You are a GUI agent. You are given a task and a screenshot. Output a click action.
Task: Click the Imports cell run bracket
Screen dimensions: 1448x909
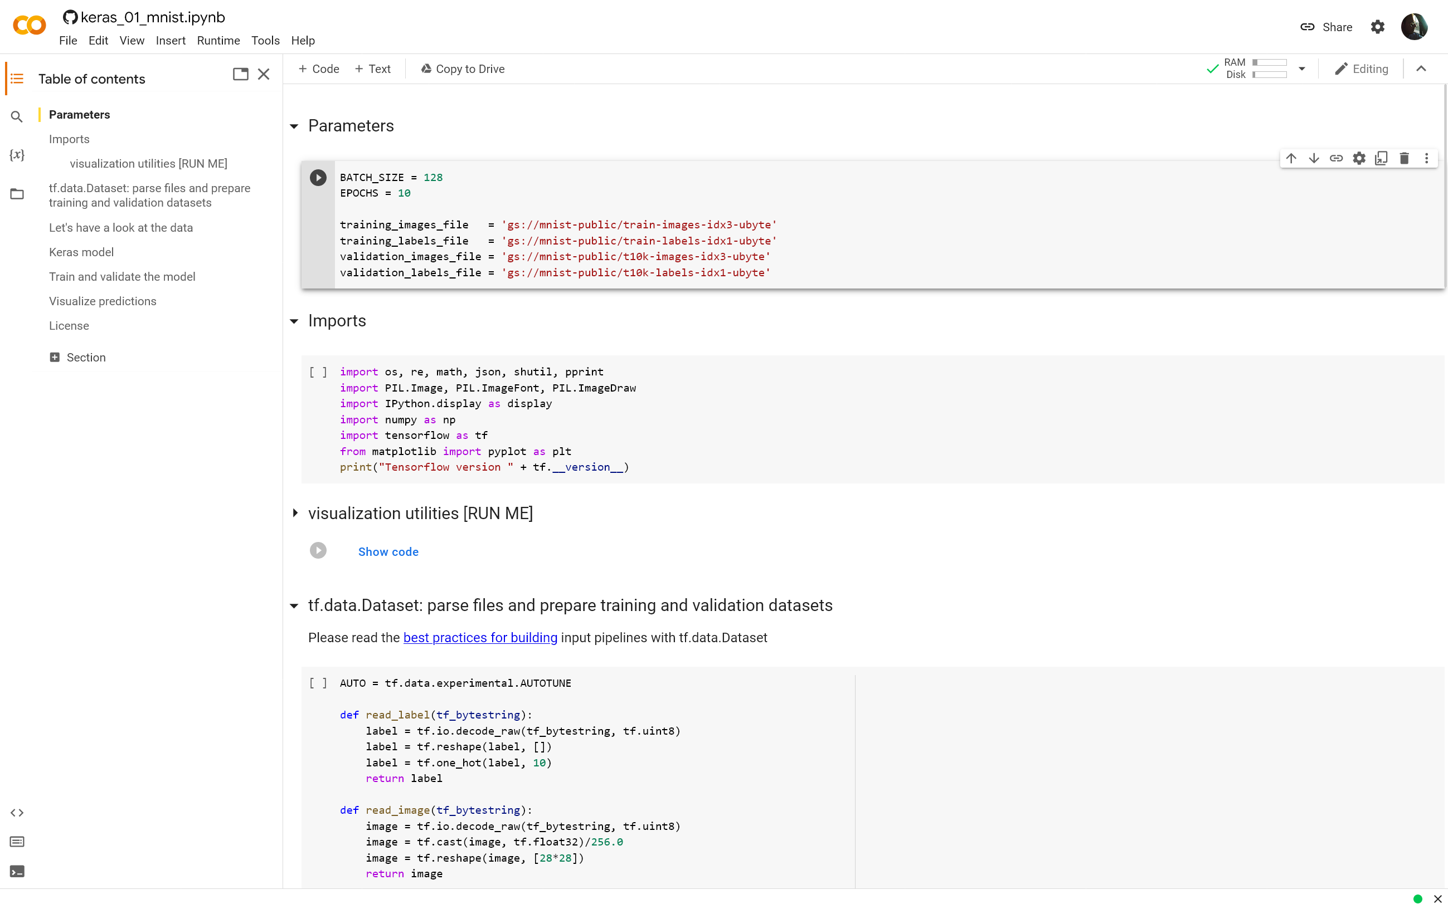point(318,372)
